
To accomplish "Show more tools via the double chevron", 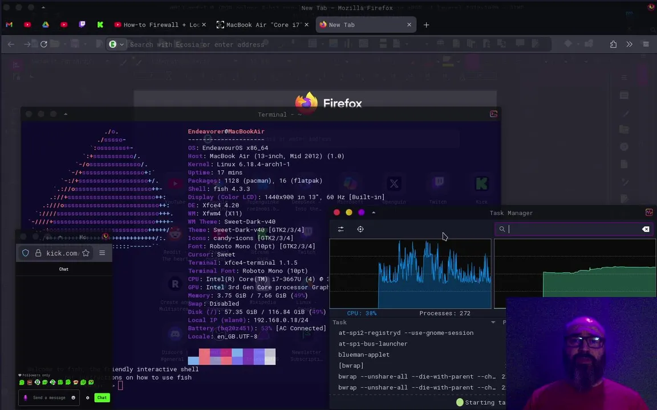I will [x=630, y=44].
